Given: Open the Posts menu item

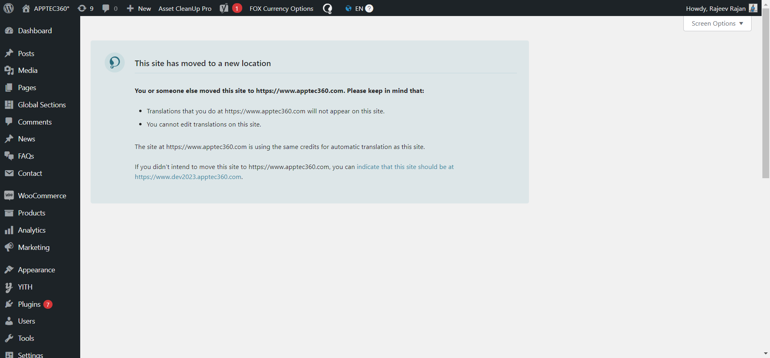Looking at the screenshot, I should 26,53.
